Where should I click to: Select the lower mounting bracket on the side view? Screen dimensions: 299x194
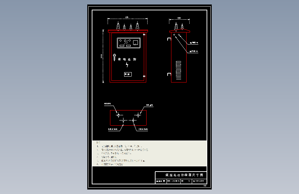click(169, 74)
